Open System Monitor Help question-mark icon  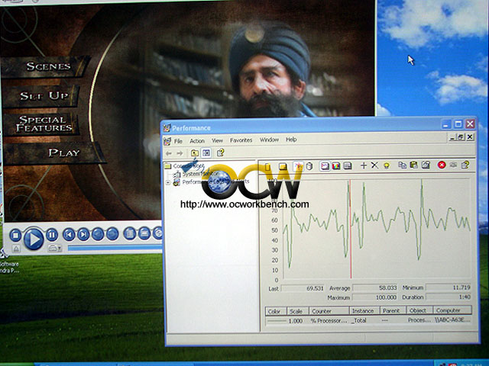[465, 165]
